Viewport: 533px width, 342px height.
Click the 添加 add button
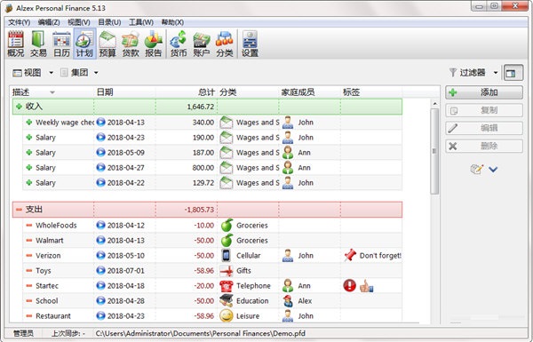click(484, 92)
